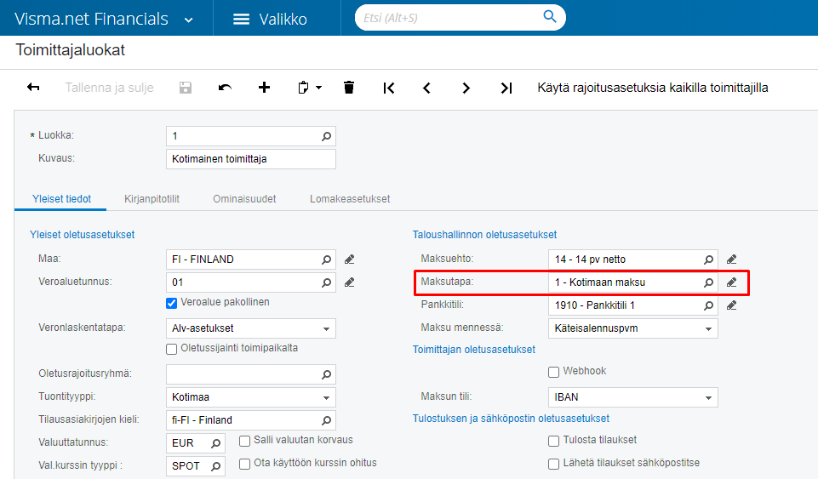Go to first record icon
This screenshot has width=818, height=479.
click(x=389, y=88)
